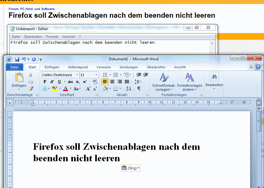Click the Copy icon in Zwischenablage group

pyautogui.click(x=30, y=82)
